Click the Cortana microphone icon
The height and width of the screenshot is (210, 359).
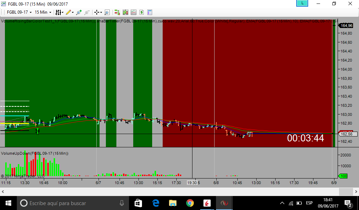tap(122, 203)
